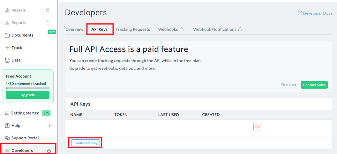Click the shipments tracked progress bar
The height and width of the screenshot is (154, 337).
click(28, 88)
